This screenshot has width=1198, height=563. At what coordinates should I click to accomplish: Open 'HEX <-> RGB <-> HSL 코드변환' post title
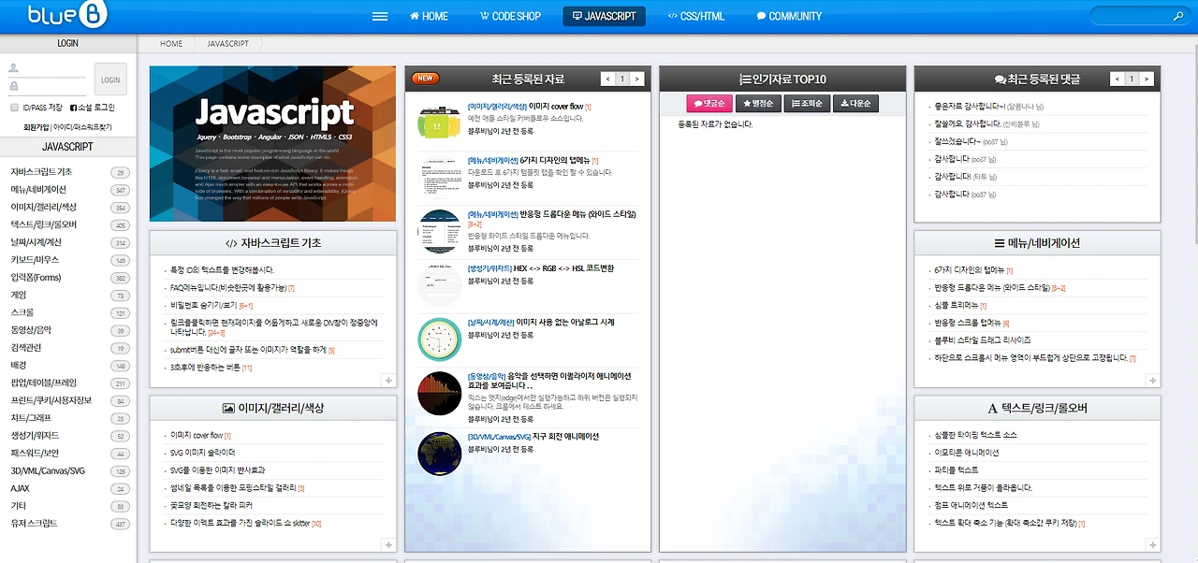click(565, 269)
